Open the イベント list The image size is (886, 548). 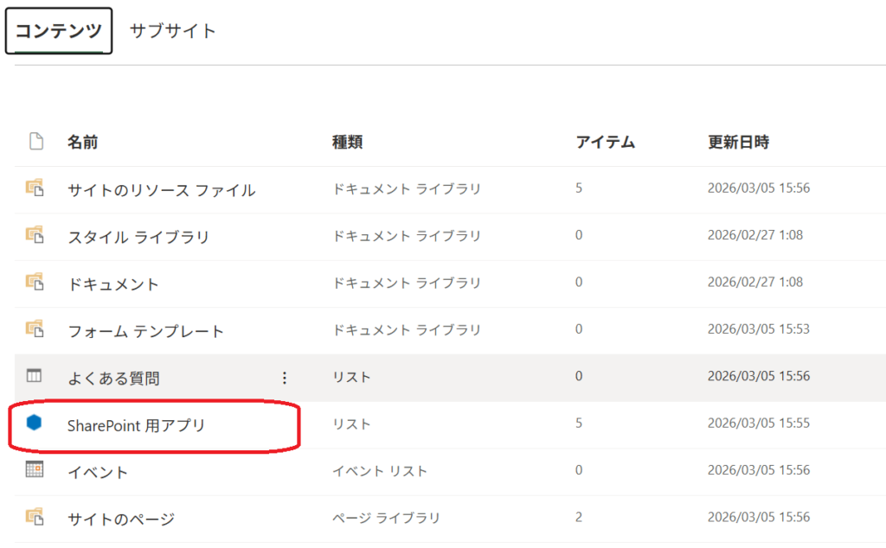click(x=98, y=472)
